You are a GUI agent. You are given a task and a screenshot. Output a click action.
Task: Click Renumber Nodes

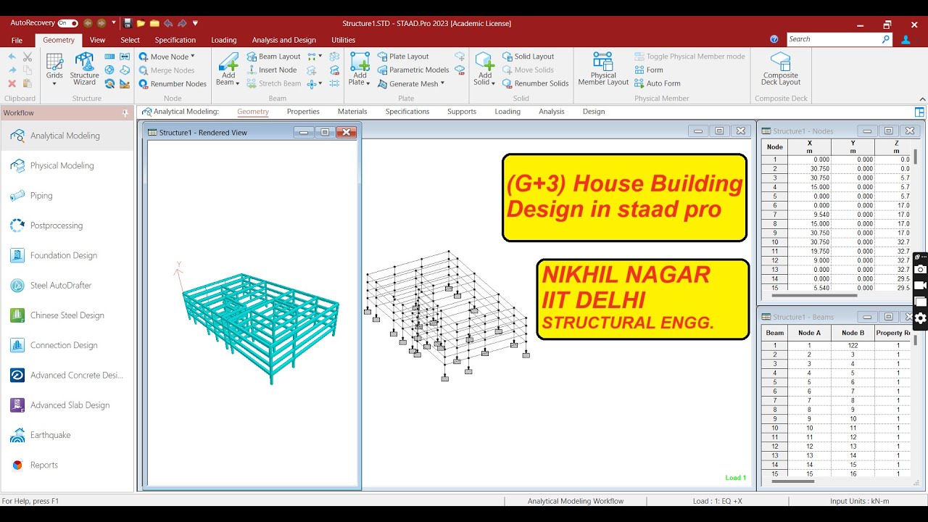173,84
